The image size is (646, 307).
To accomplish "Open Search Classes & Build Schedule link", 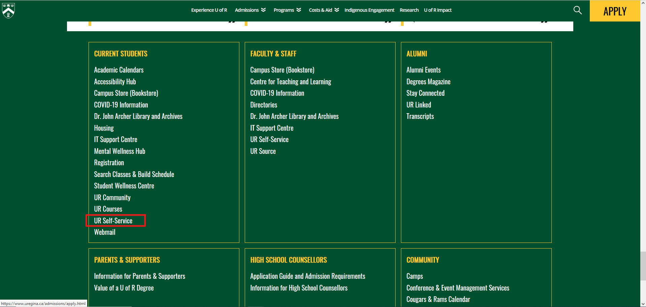I will (x=134, y=174).
